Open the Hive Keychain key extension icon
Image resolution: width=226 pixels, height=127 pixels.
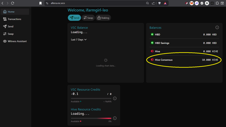point(187,3)
